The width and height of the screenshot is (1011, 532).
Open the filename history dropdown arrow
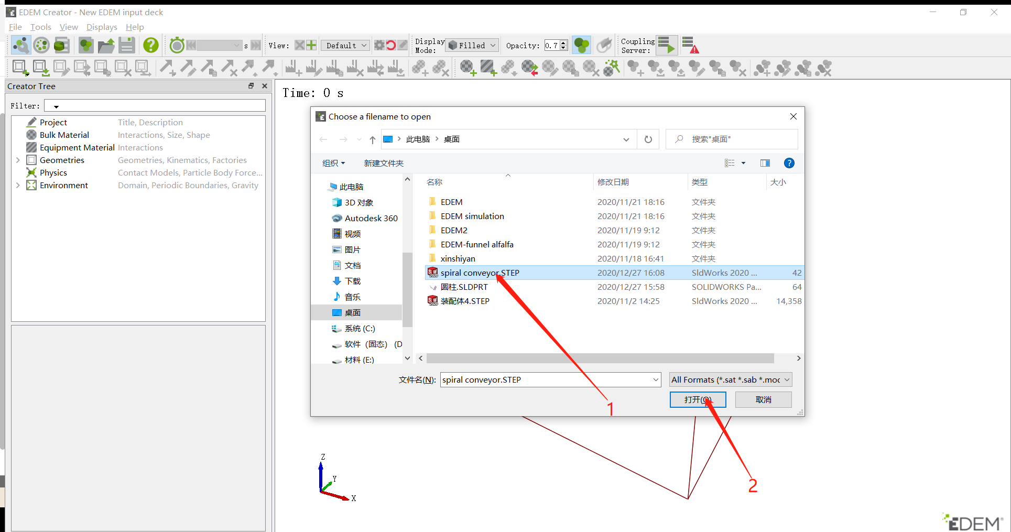click(x=655, y=379)
